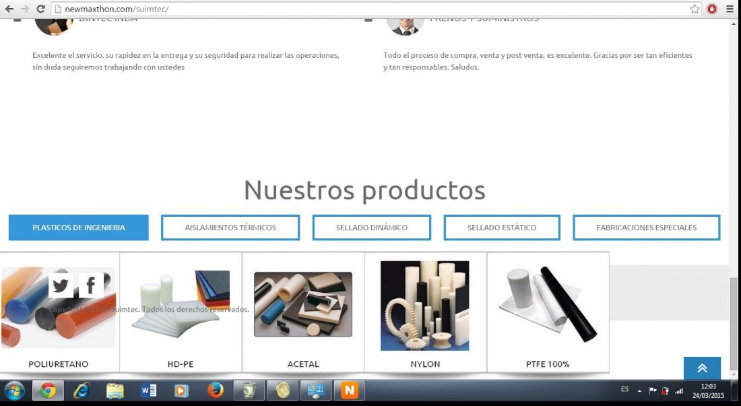Show the Sellado Estático category
Image resolution: width=741 pixels, height=406 pixels.
coord(502,228)
